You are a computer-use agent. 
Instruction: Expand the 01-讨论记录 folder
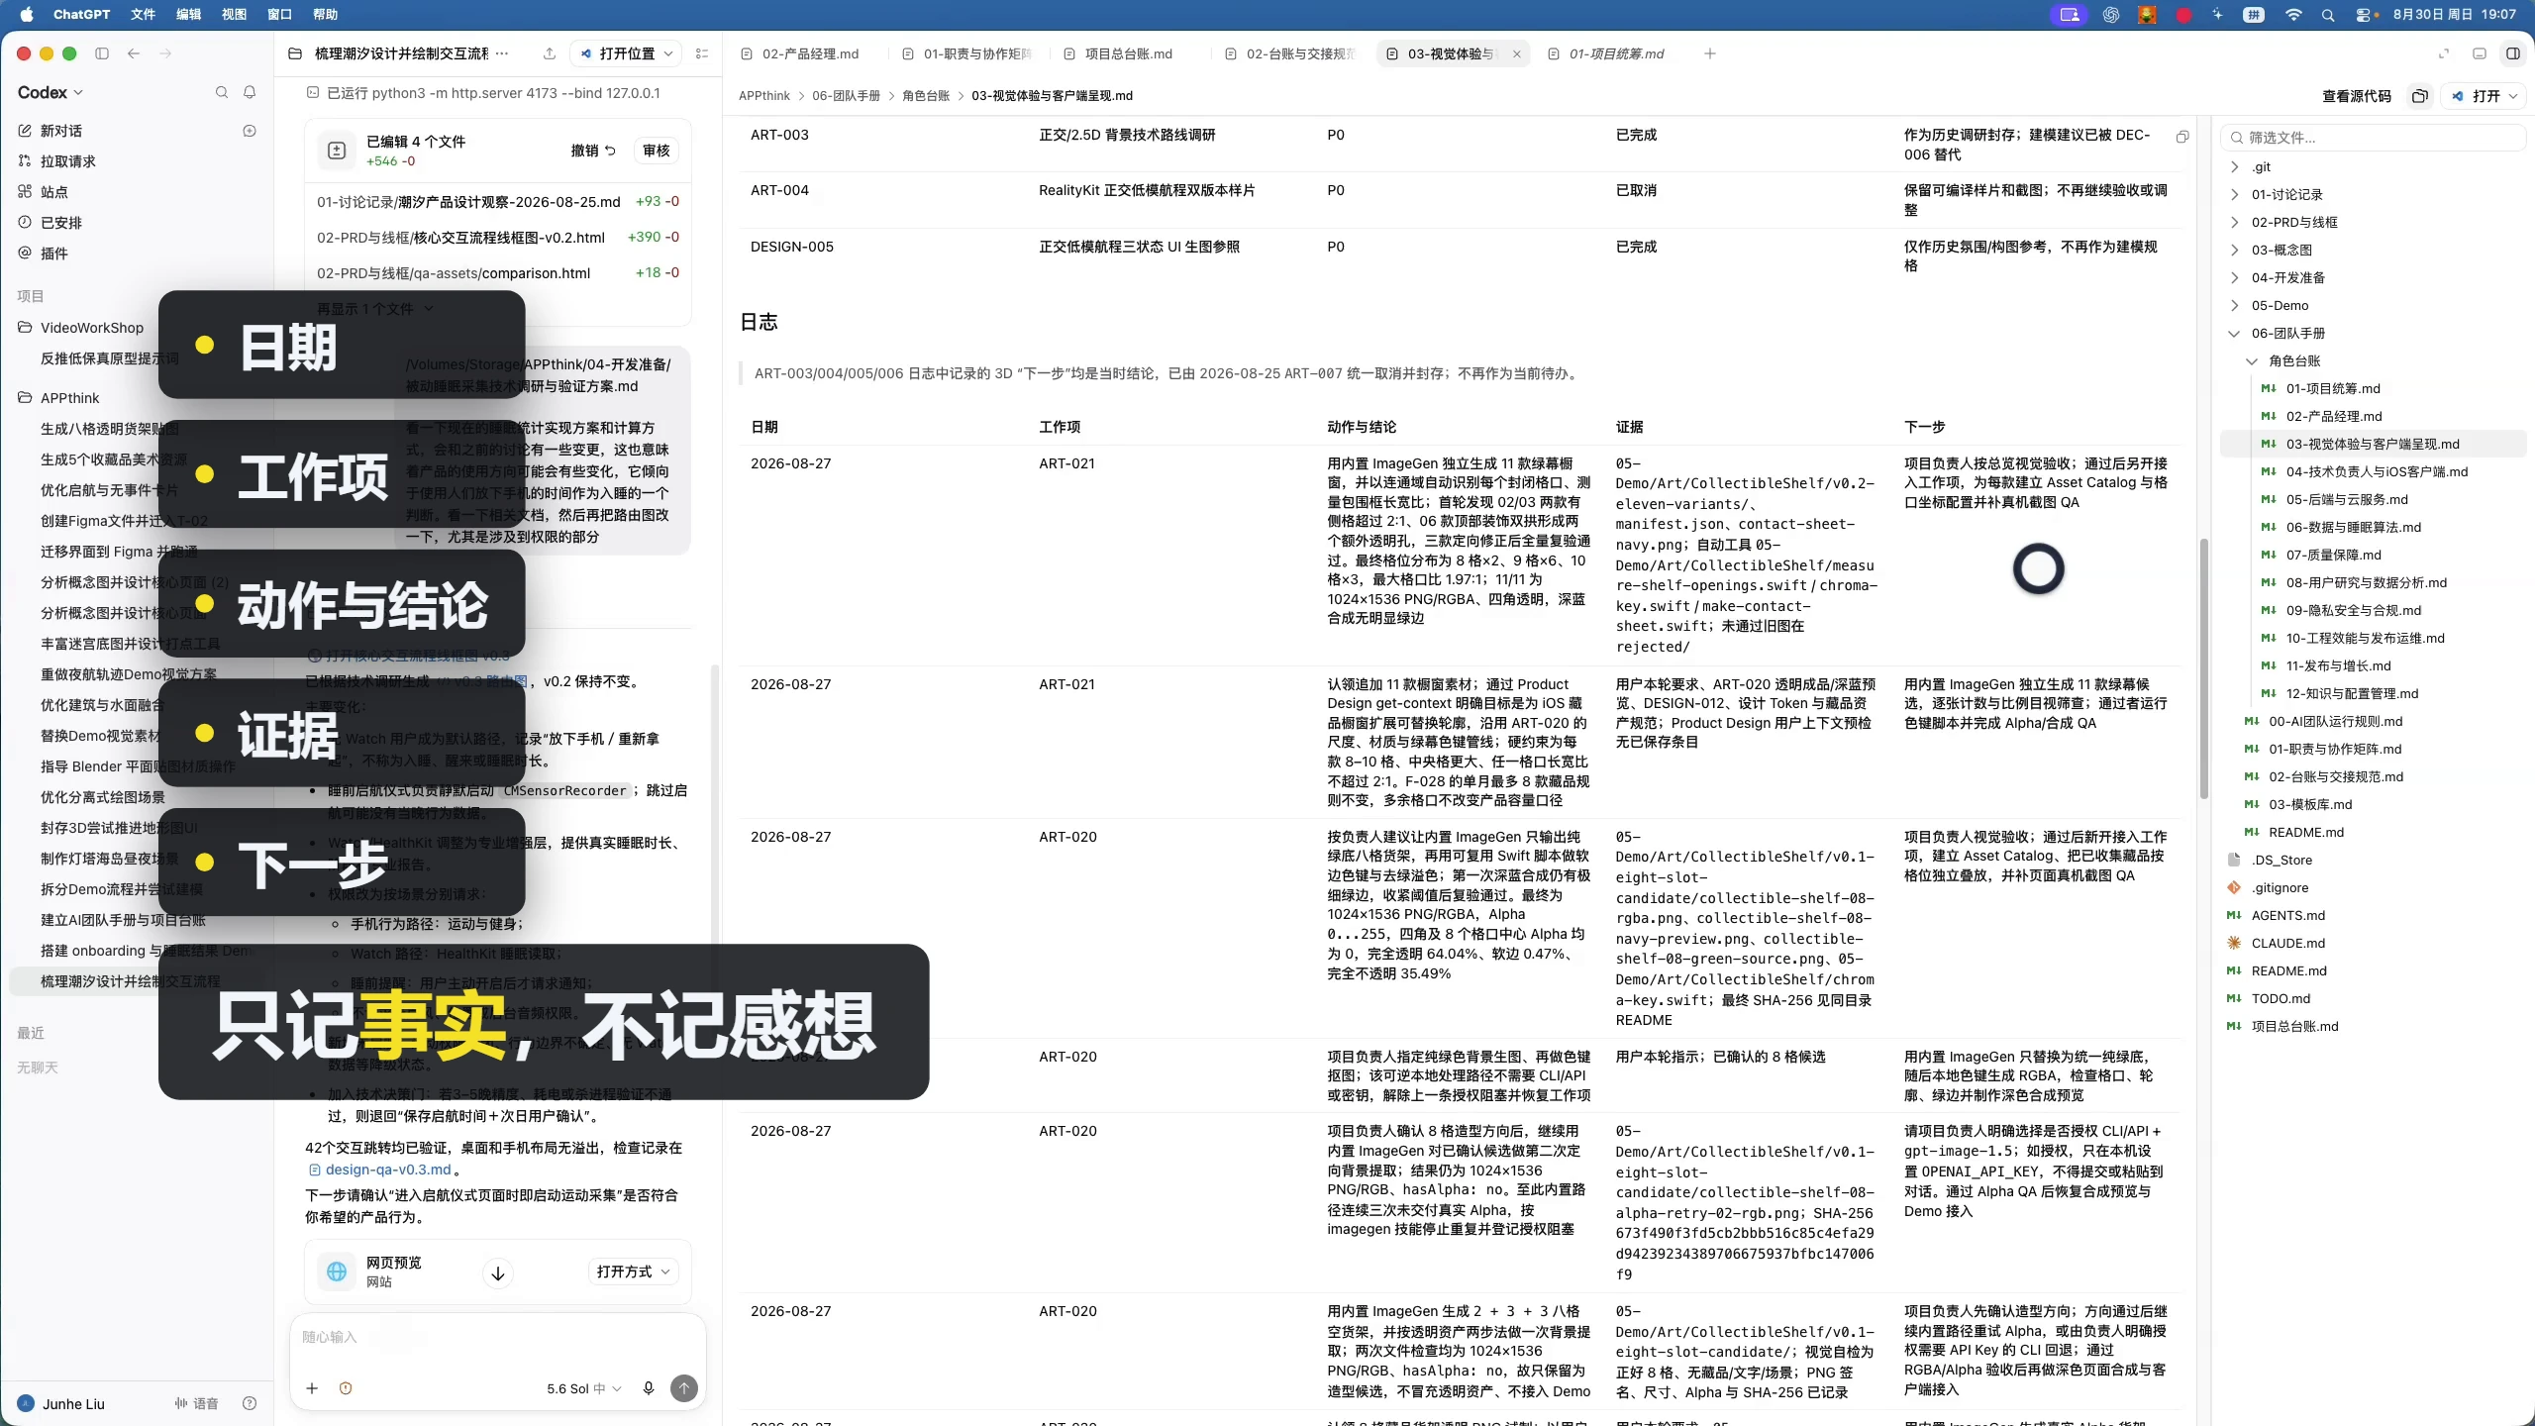click(x=2234, y=195)
